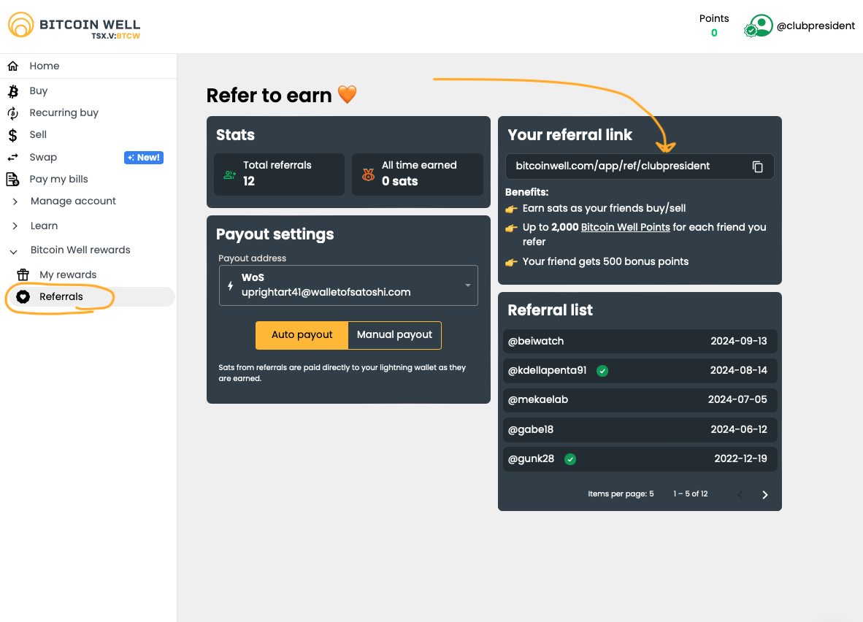
Task: Open the clubpresident profile avatar
Action: [x=760, y=26]
